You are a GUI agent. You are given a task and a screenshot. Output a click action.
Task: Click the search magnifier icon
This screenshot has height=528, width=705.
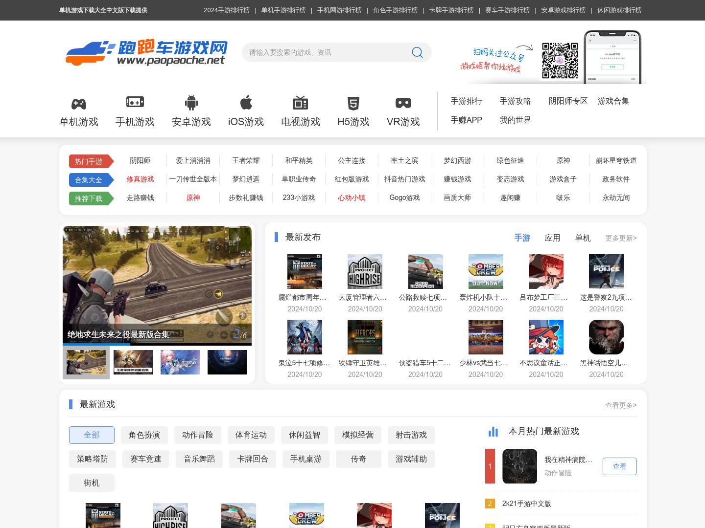click(417, 52)
